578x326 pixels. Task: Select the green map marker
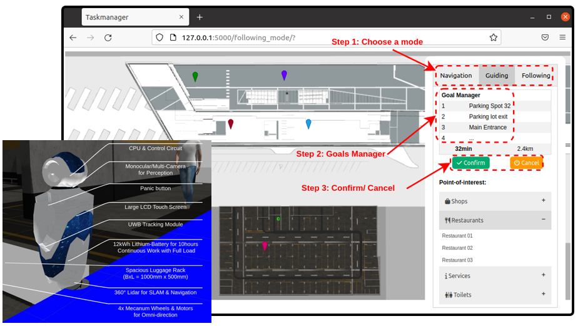point(195,76)
